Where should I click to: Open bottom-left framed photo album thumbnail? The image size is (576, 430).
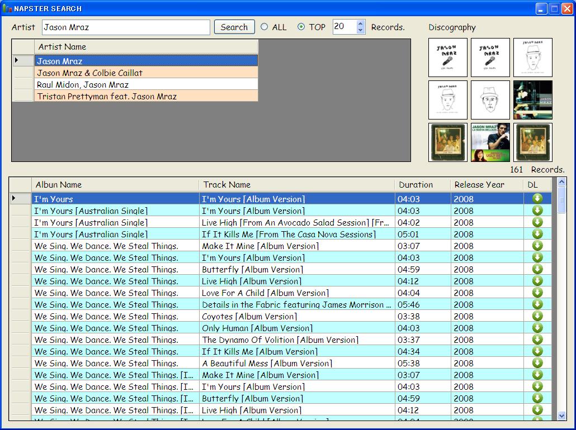448,142
